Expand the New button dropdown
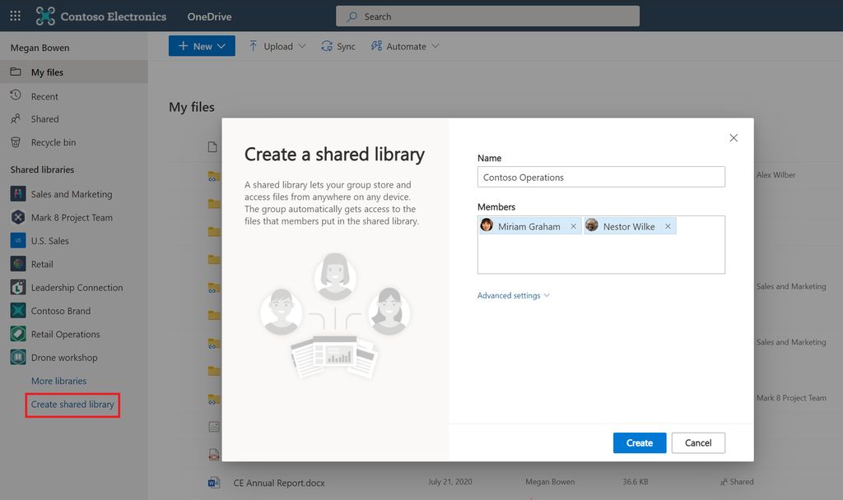Image resolution: width=843 pixels, height=500 pixels. pos(221,46)
